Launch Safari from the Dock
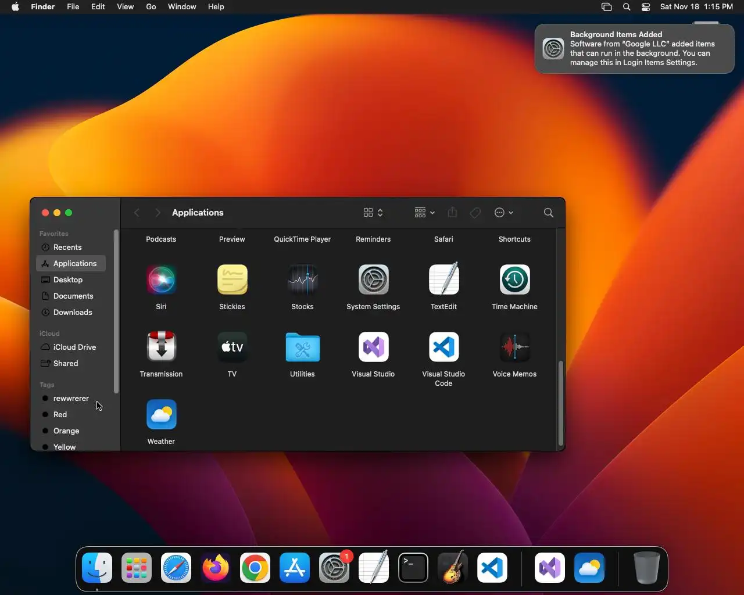 point(176,568)
